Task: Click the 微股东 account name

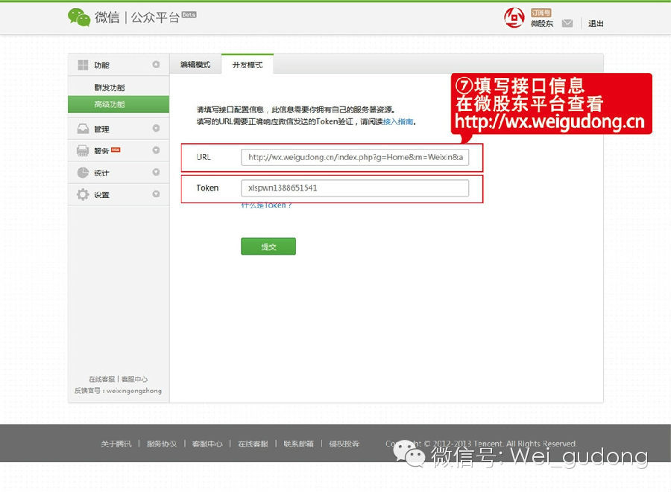Action: (x=542, y=24)
